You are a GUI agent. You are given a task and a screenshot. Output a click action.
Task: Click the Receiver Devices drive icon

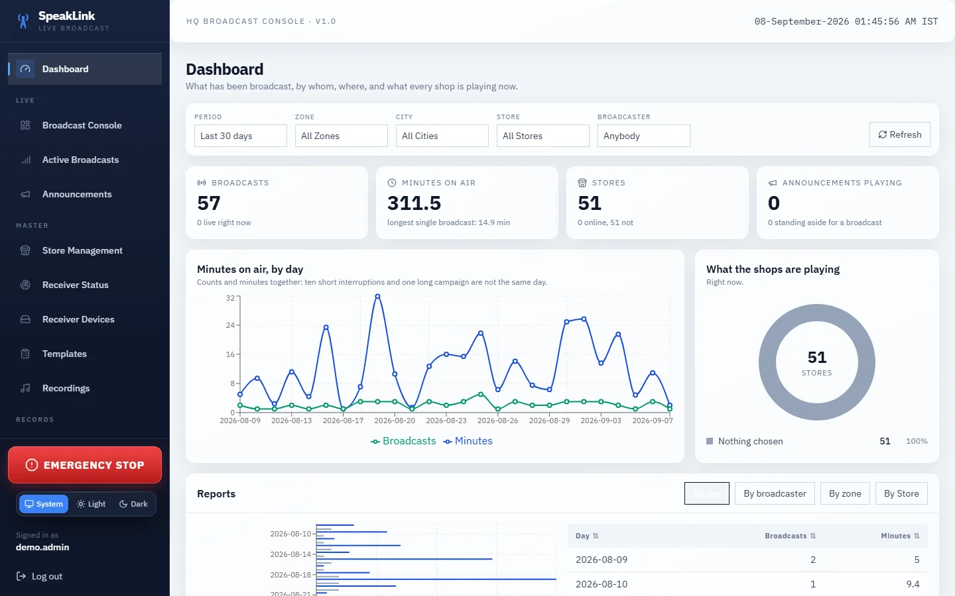[25, 319]
